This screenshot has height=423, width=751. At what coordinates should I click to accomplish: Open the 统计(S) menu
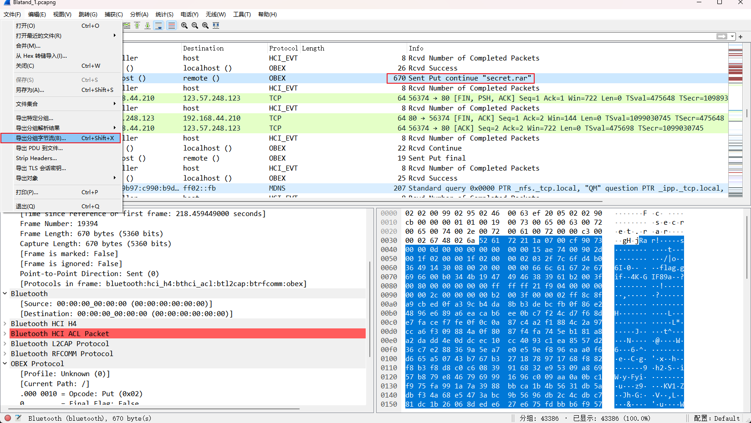164,15
